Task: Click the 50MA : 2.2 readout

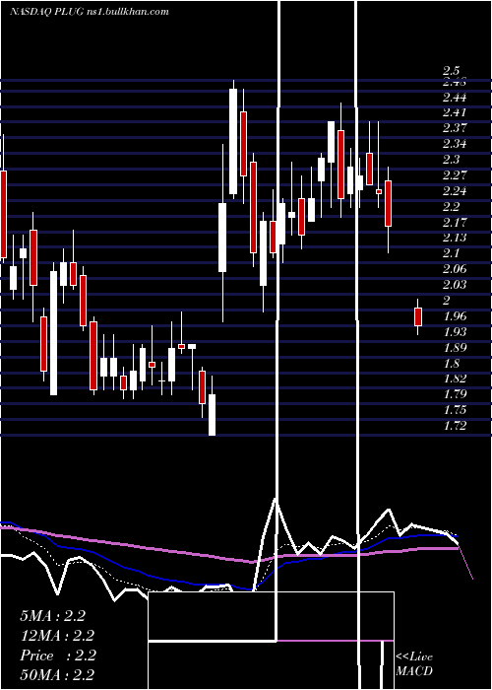Action: pyautogui.click(x=57, y=675)
